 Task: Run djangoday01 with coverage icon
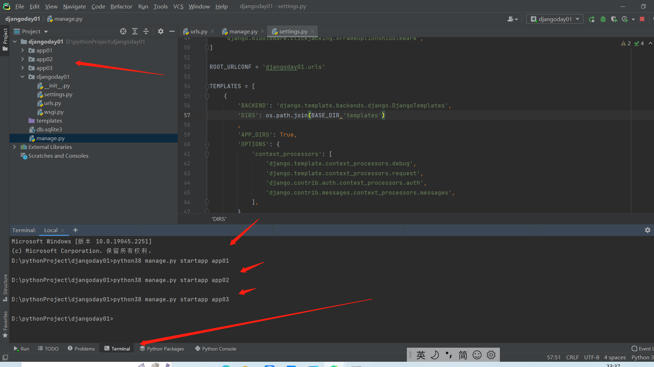coord(614,19)
